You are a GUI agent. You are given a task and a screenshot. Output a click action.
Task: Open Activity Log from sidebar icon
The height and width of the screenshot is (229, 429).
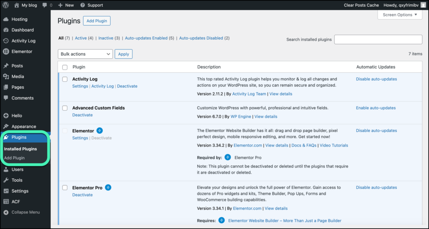point(6,41)
